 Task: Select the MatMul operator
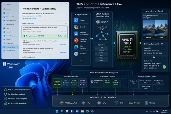102,50
